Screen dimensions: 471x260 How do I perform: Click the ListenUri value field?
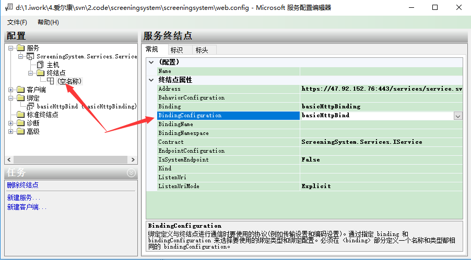click(x=381, y=177)
